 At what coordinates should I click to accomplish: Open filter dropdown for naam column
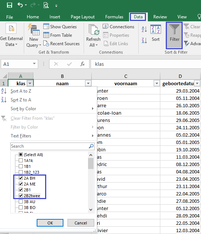pos(88,83)
